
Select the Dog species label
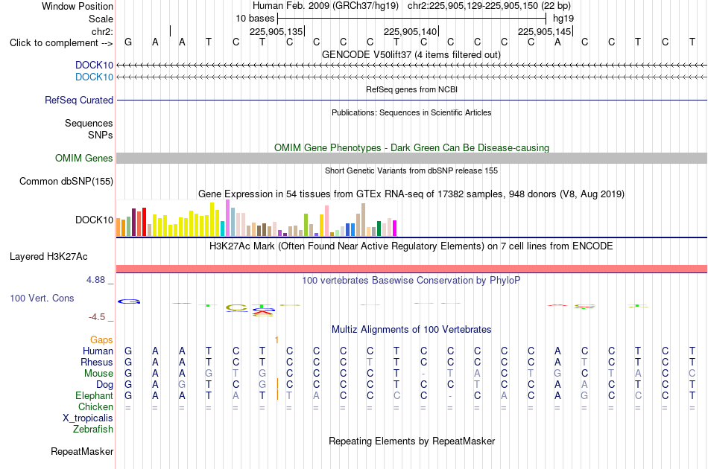tap(104, 385)
